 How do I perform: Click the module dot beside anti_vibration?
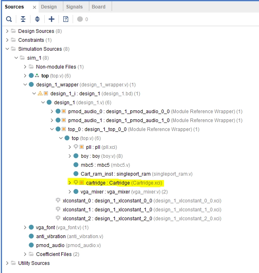tap(31, 236)
